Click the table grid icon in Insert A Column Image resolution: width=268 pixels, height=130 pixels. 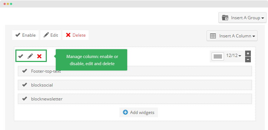[x=213, y=36]
